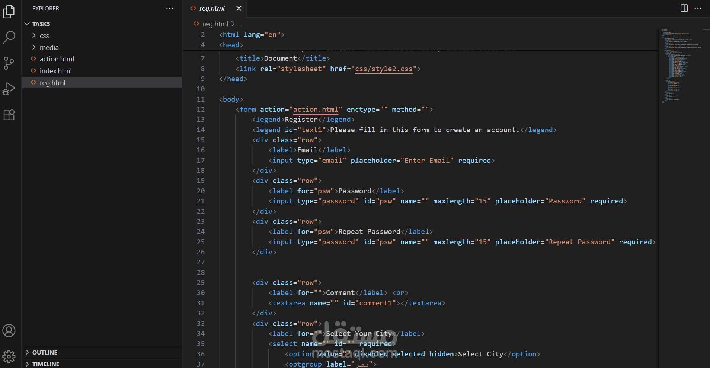Open the Search view
Viewport: 710px width, 368px height.
9,37
